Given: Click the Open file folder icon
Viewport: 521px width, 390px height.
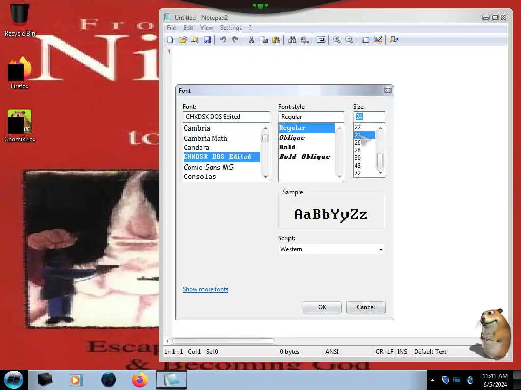Looking at the screenshot, I should click(183, 40).
